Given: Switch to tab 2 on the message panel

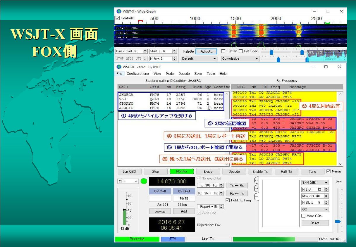Looking at the screenshot, I should point(257,188).
